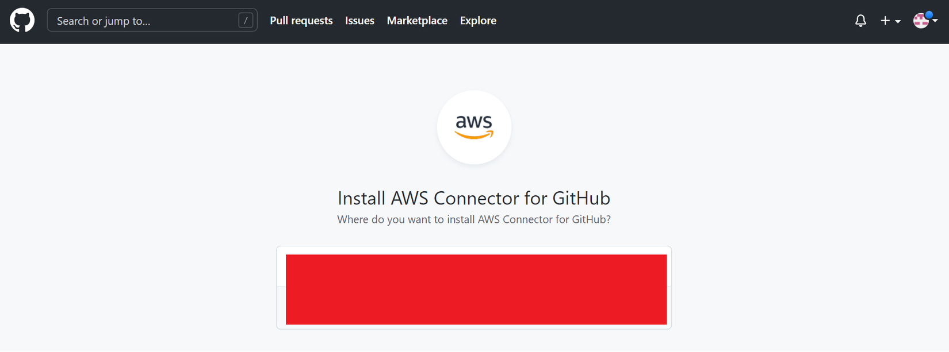Click the red redacted account block

476,289
